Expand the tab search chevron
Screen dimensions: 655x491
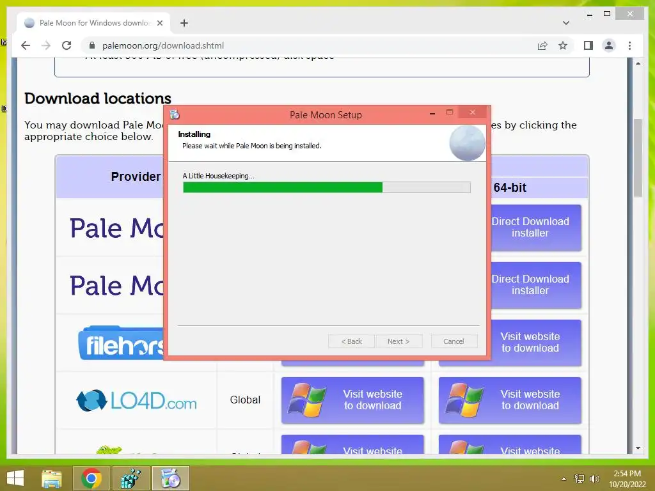pyautogui.click(x=565, y=23)
